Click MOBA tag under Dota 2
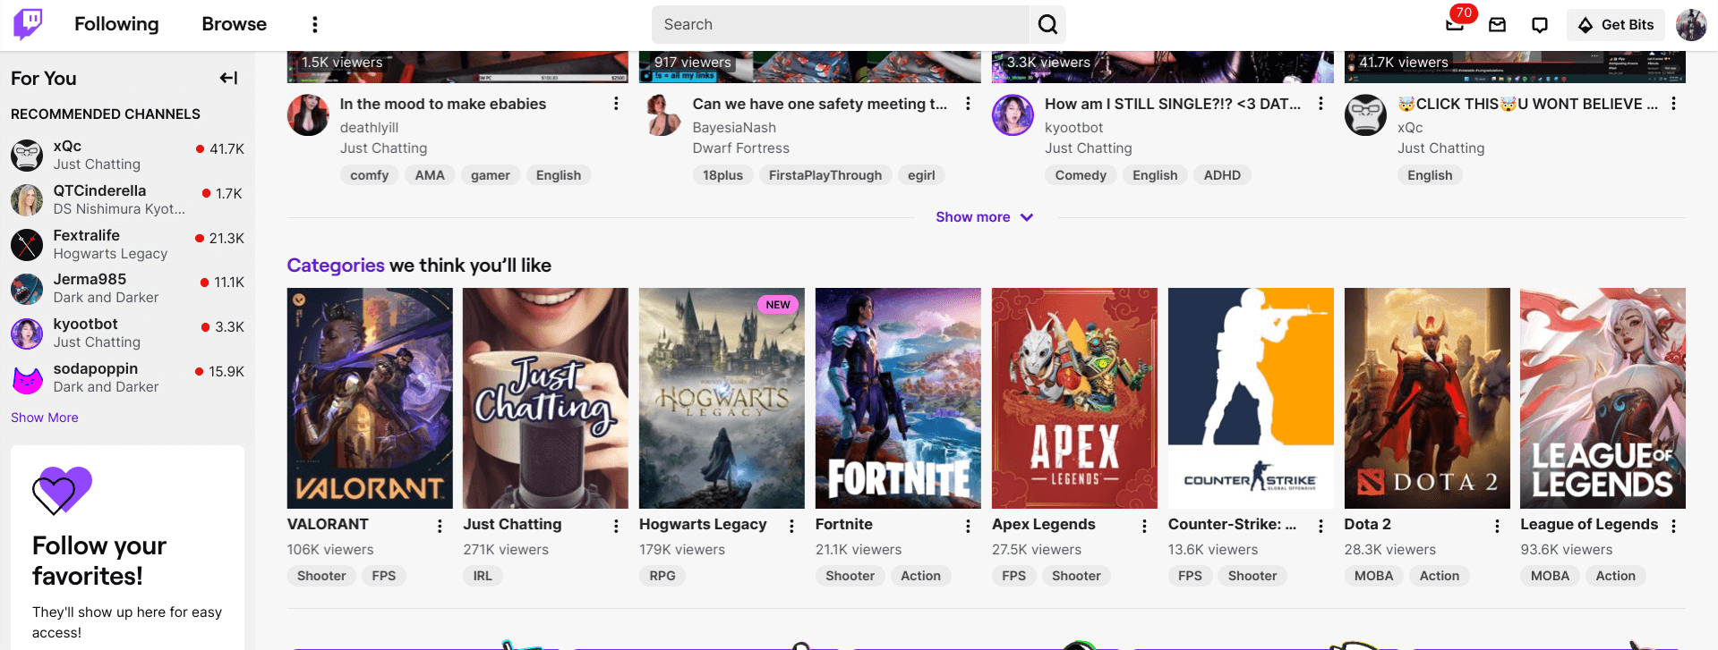The image size is (1718, 650). 1373,576
